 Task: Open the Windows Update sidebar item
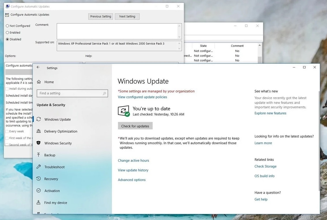[72, 119]
